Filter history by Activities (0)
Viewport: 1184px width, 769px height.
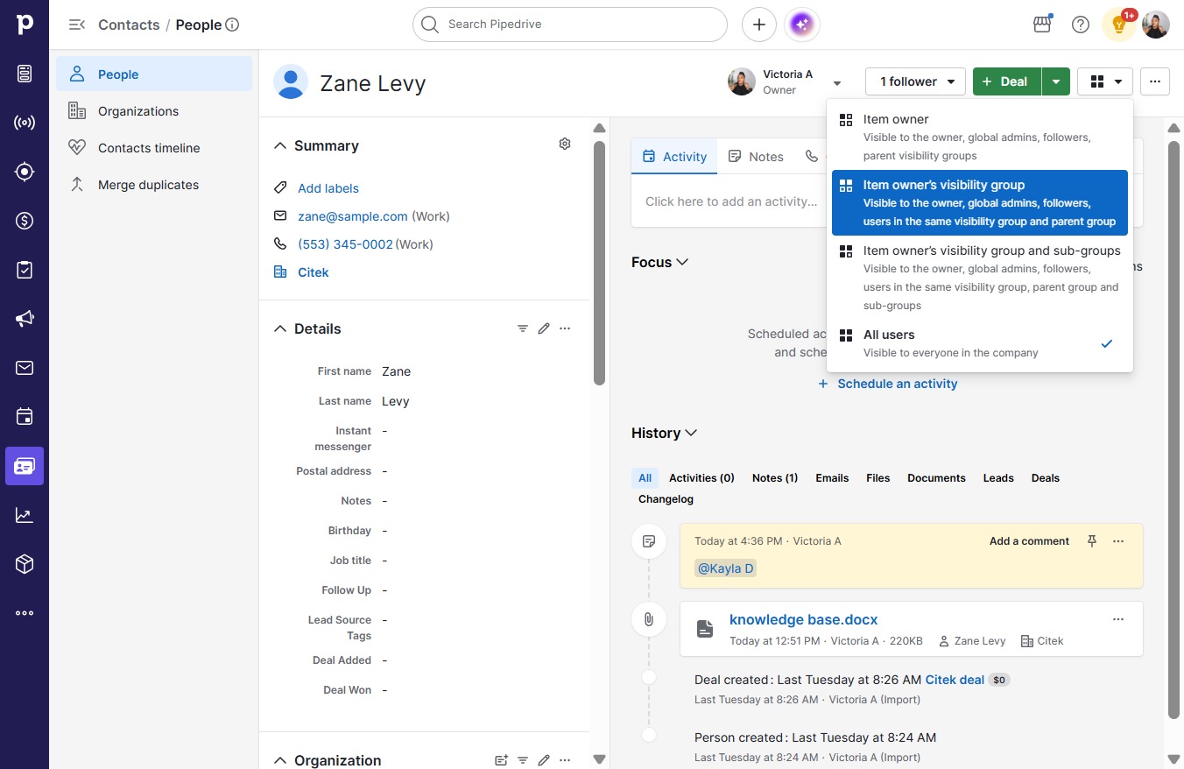point(701,478)
